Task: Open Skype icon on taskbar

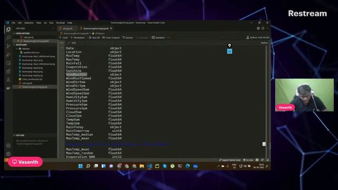Action: tap(165, 166)
